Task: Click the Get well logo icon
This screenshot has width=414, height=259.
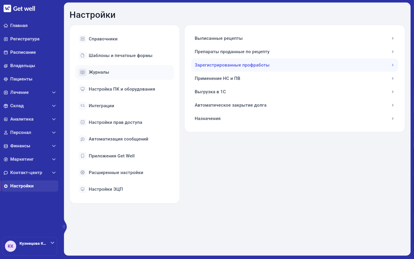Action: pos(7,9)
